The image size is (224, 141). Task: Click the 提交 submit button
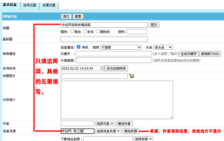point(66,16)
